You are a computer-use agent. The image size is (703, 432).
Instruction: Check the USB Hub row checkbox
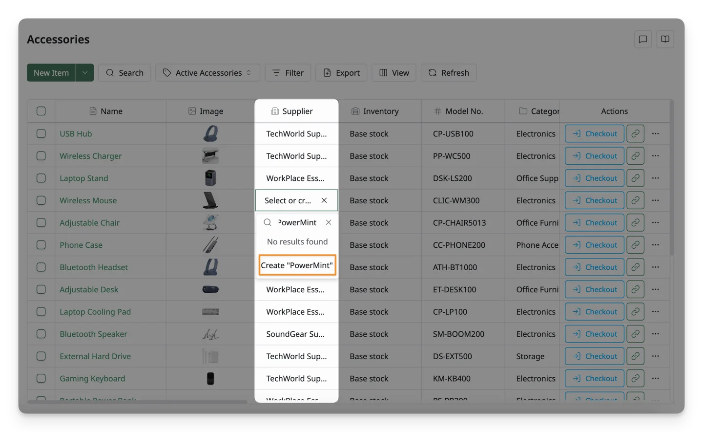point(41,133)
